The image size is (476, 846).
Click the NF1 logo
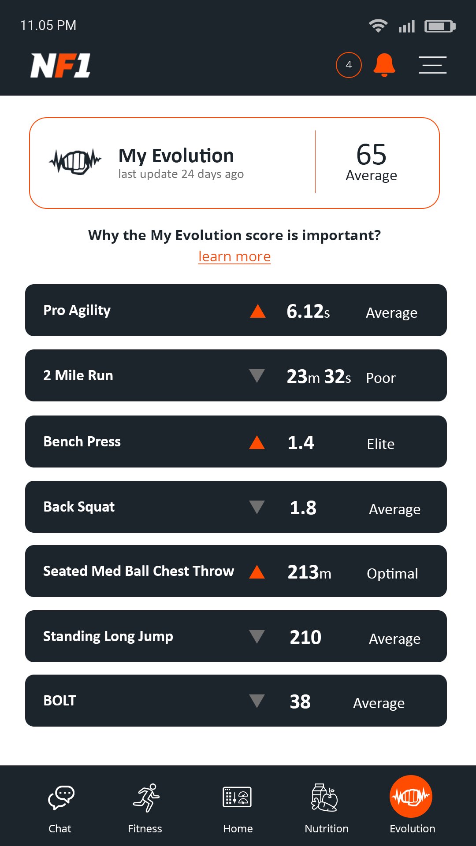60,66
